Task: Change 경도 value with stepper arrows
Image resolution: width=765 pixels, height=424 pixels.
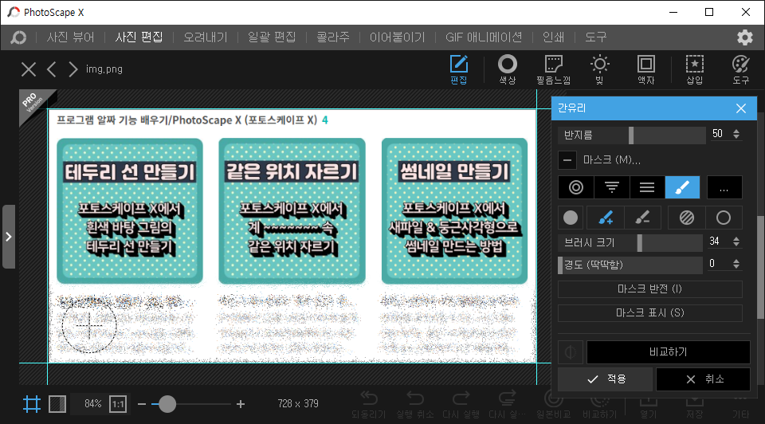Action: pos(736,264)
